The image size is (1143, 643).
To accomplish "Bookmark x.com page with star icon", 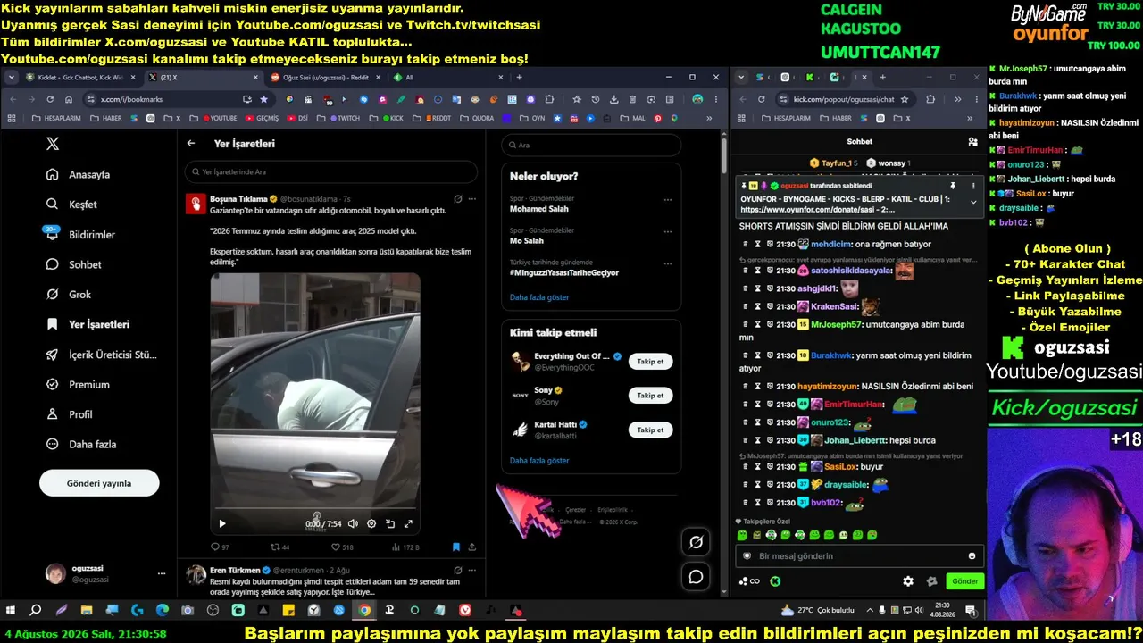I will [x=263, y=99].
